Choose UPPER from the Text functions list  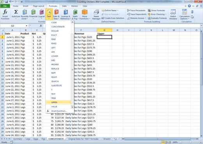58,102
